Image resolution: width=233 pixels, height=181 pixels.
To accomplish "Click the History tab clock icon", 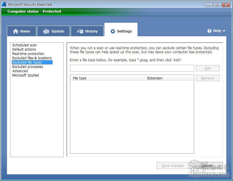I will [x=80, y=31].
